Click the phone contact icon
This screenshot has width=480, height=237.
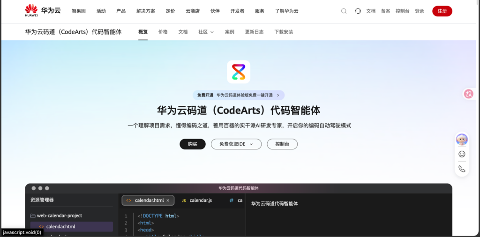(x=462, y=169)
